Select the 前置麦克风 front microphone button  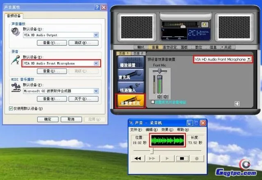coord(131,101)
